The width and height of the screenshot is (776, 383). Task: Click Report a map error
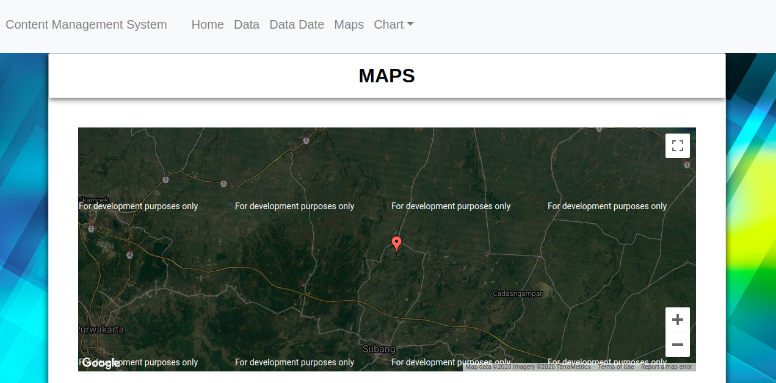point(666,367)
